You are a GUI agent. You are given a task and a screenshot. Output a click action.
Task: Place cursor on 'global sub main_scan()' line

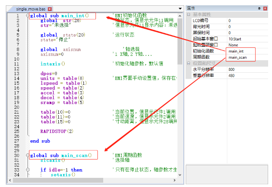(61, 156)
